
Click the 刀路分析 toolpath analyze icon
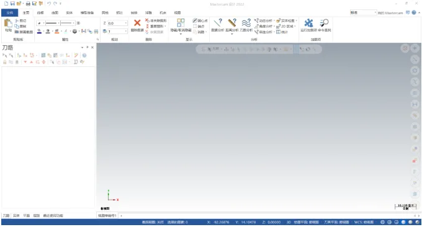coord(246,23)
